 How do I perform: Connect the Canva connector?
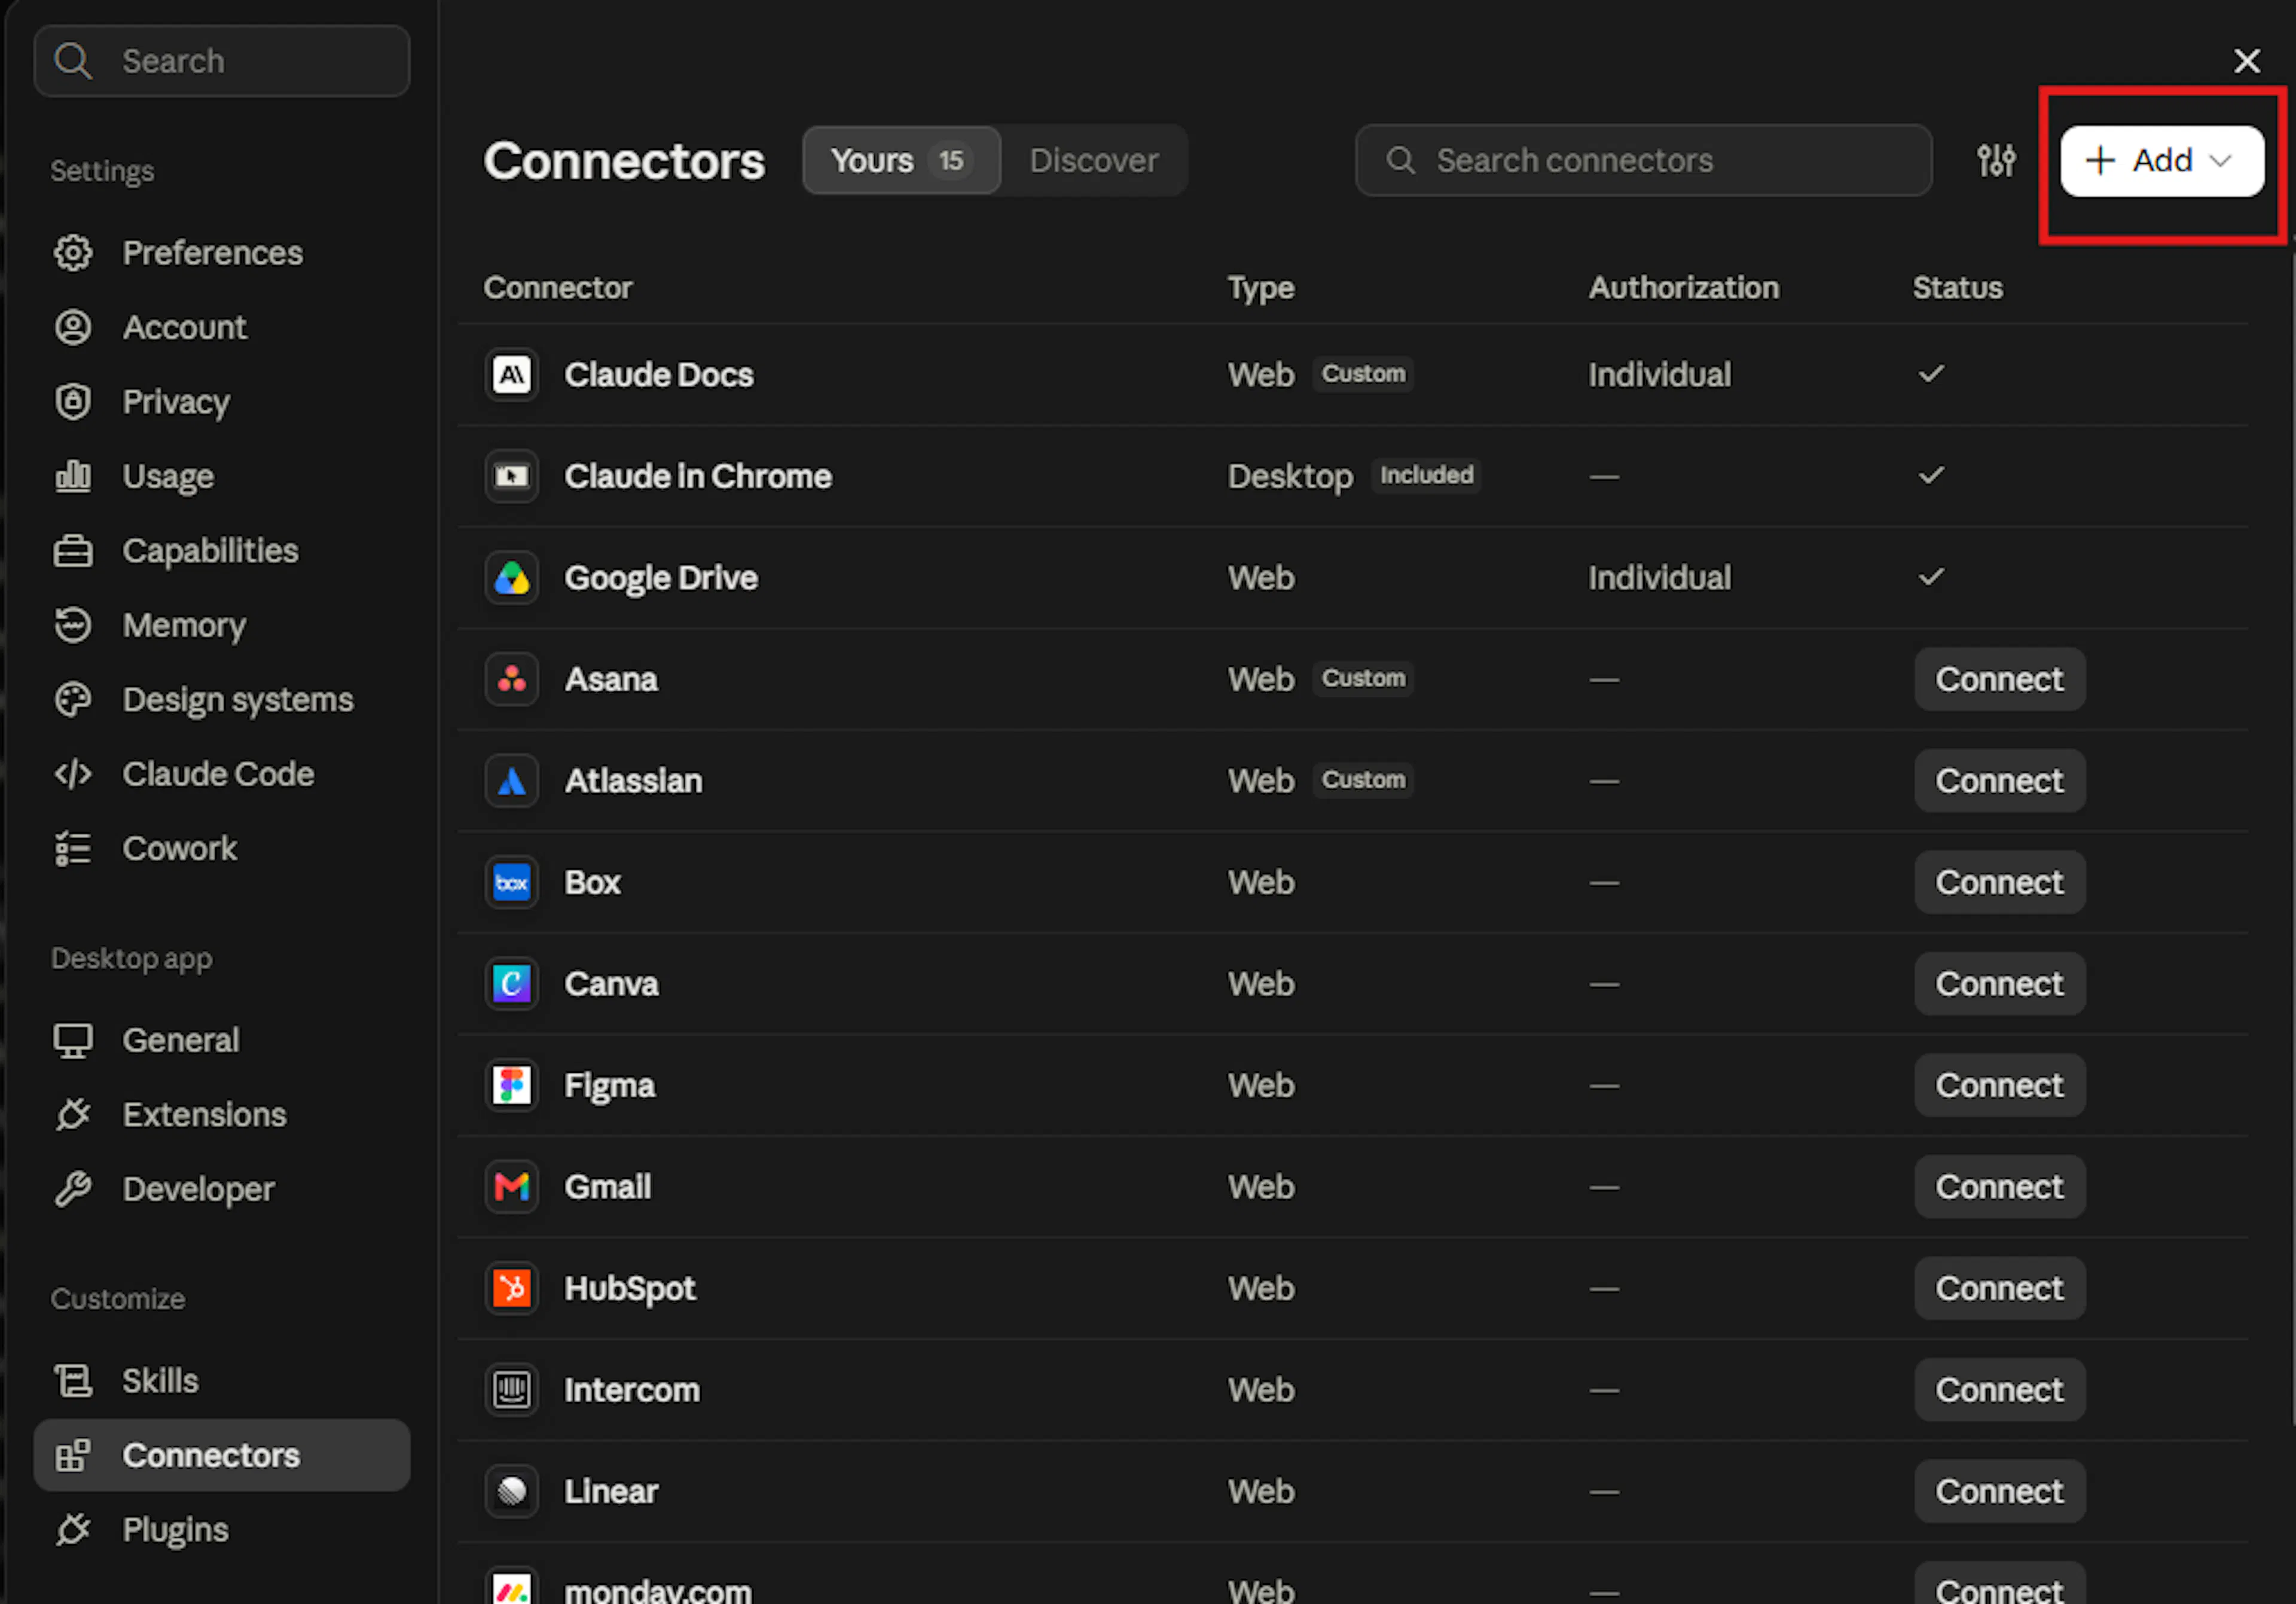point(1999,983)
